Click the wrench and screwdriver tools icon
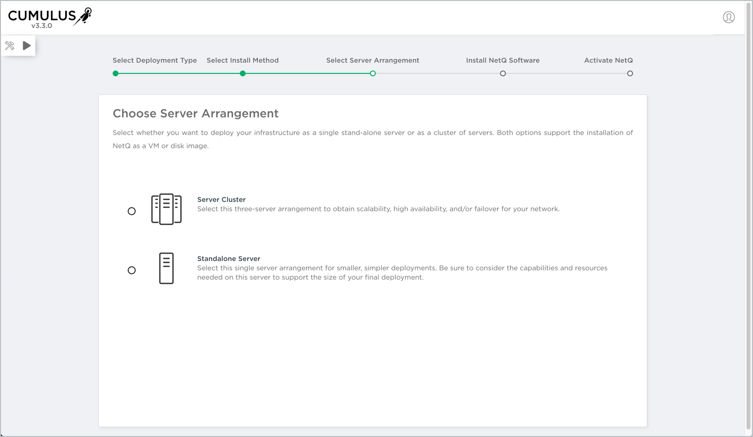This screenshot has width=753, height=437. (10, 46)
